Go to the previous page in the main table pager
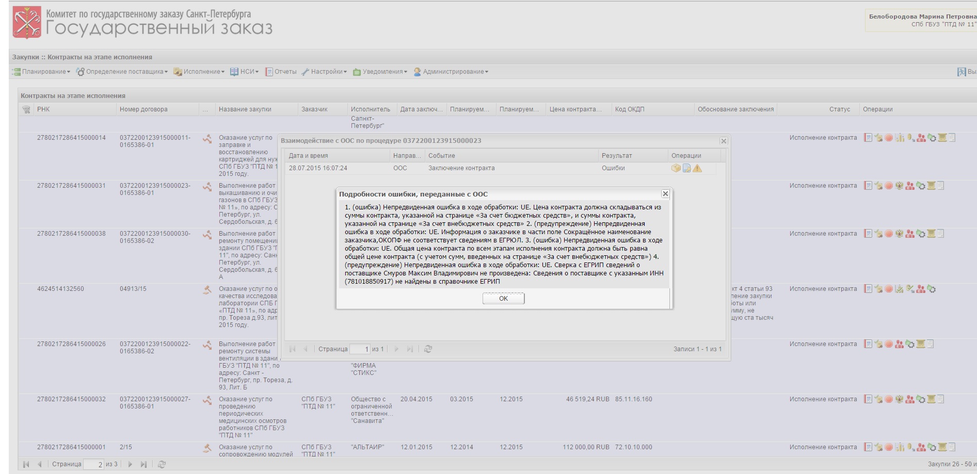 pos(39,464)
